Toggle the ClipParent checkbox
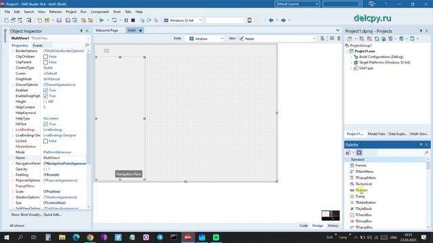 coord(45,62)
